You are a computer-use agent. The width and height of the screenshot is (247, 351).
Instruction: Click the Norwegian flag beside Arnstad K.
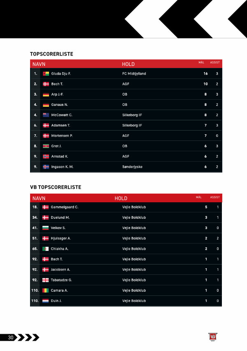[46, 157]
